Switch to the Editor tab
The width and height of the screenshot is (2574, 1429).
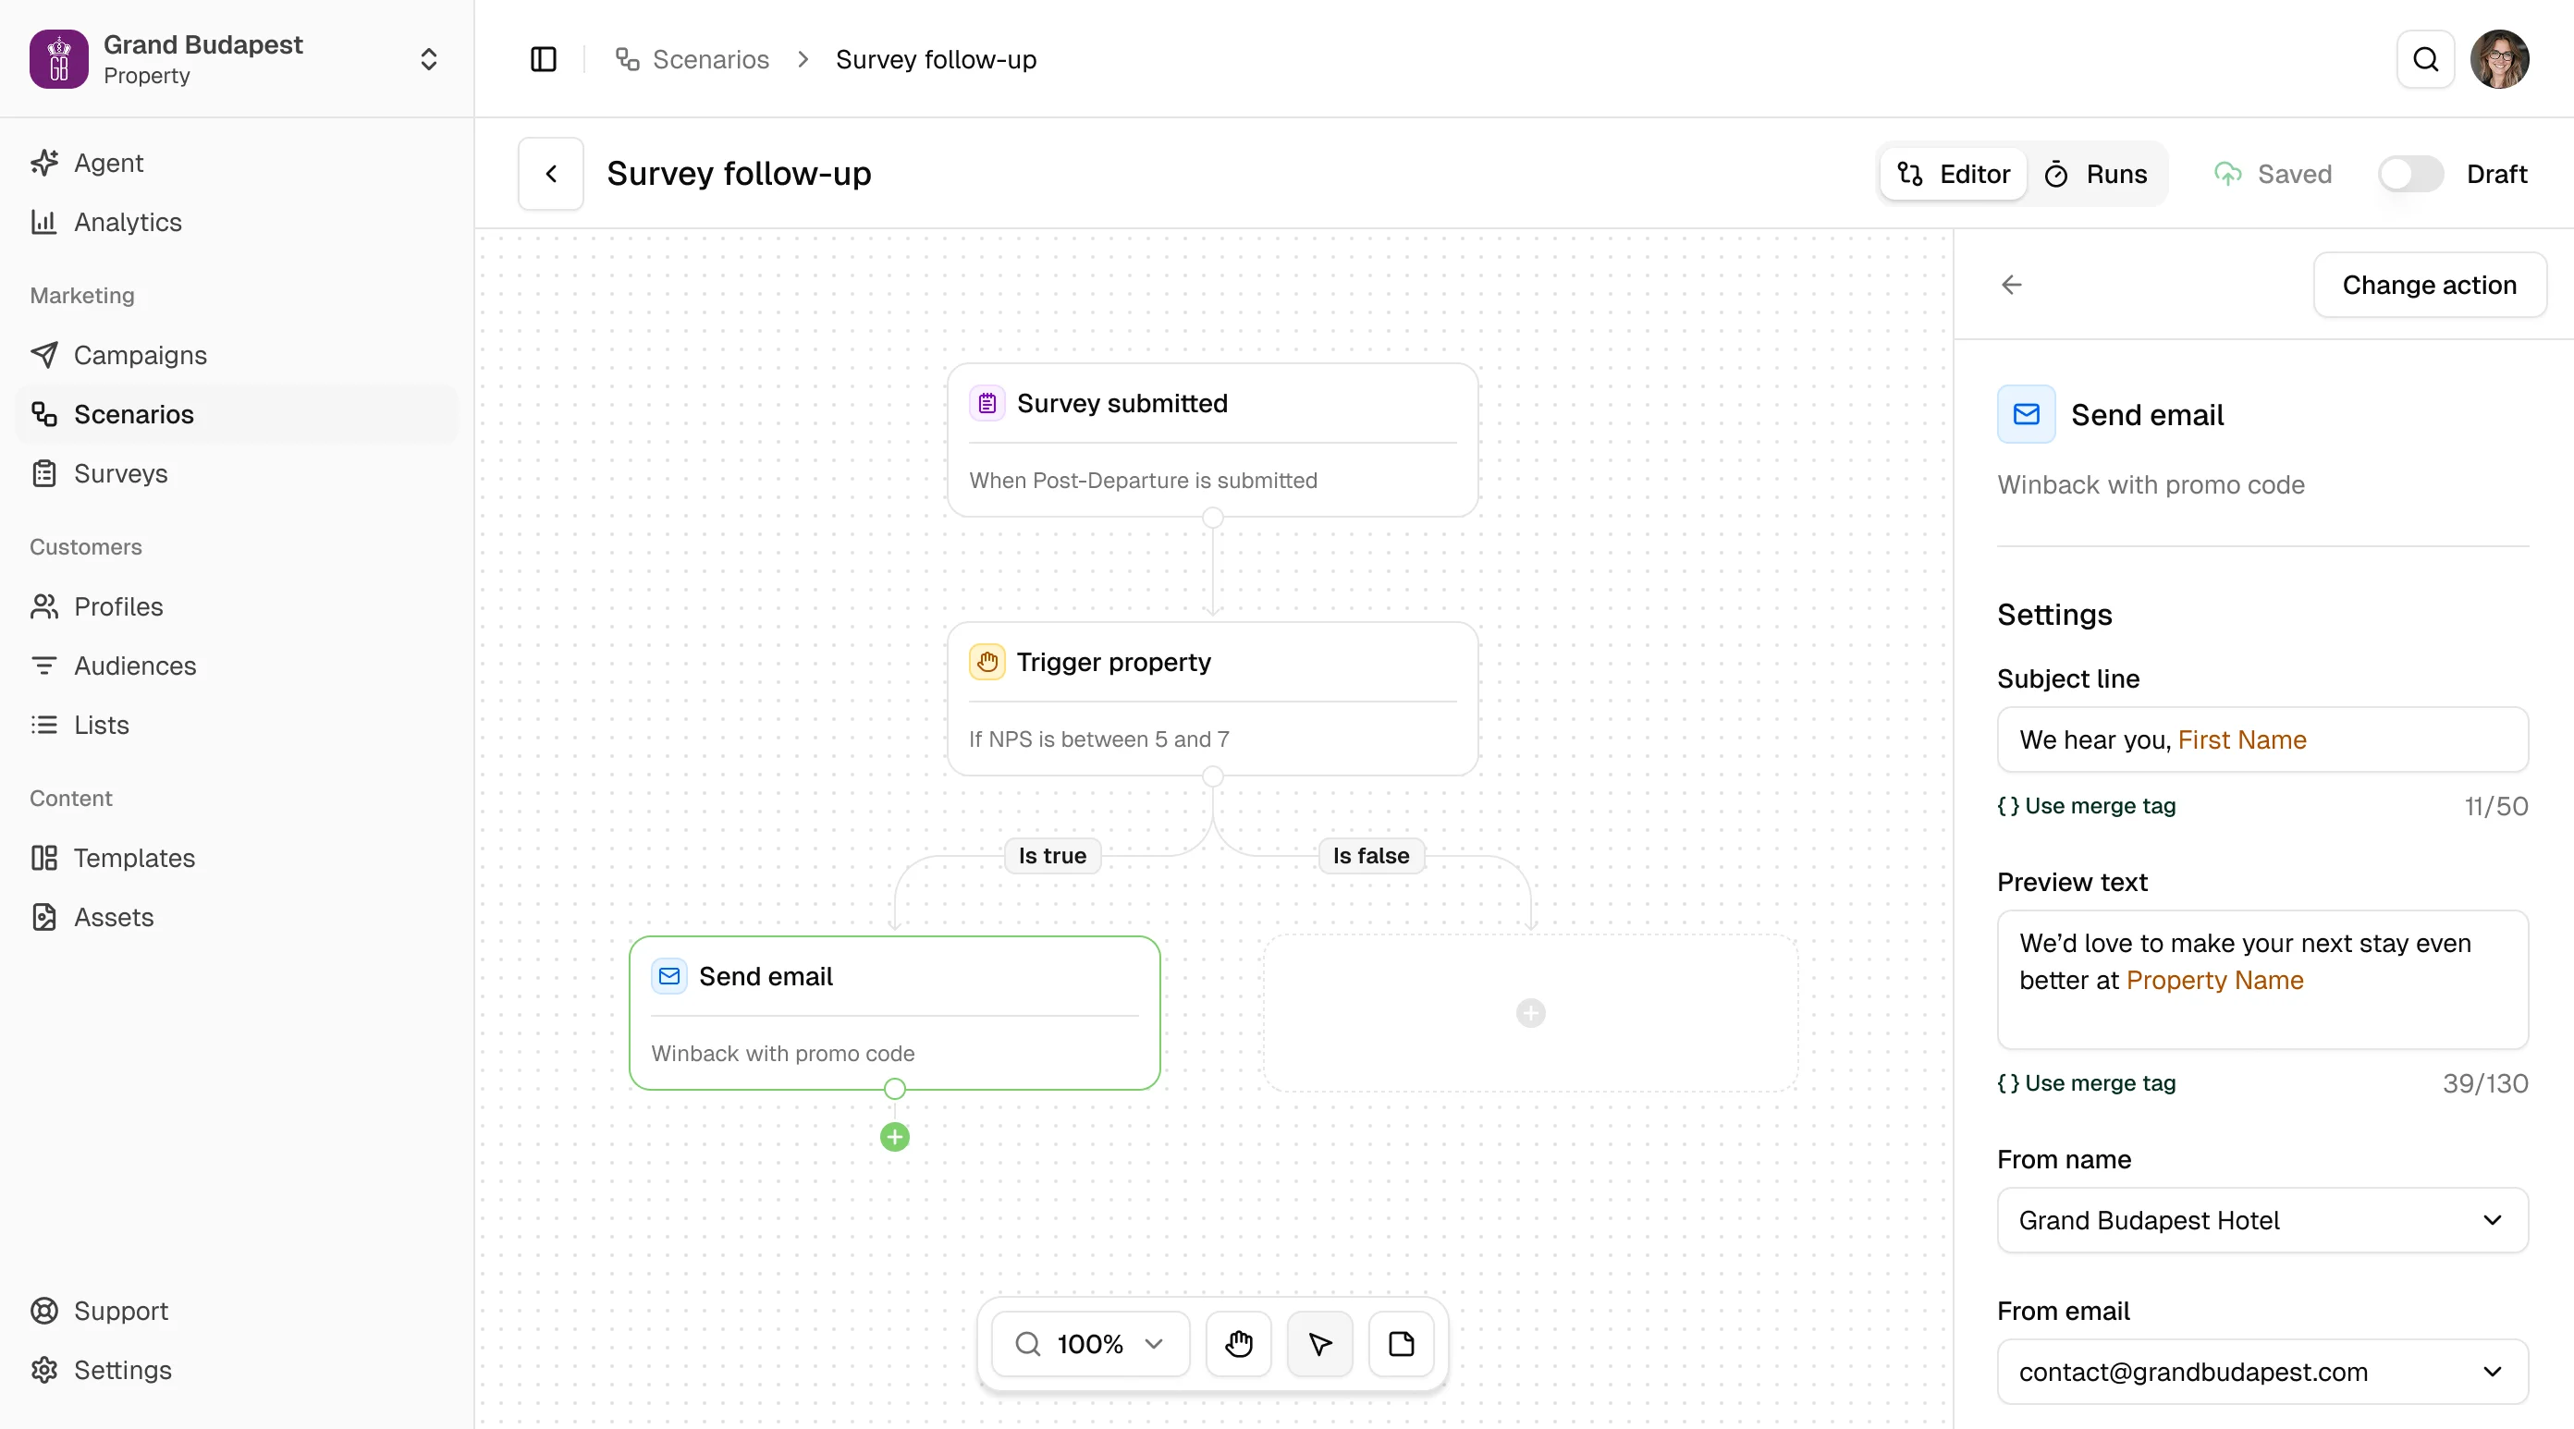click(x=1954, y=174)
